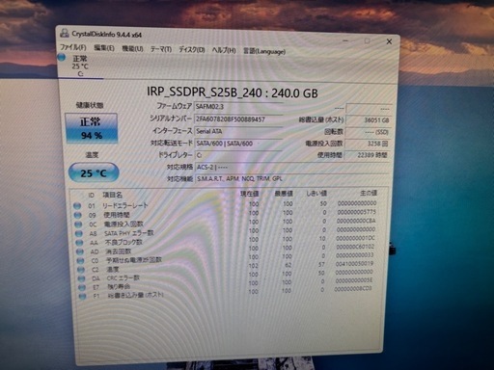Click the しきい値 column header

(x=316, y=193)
